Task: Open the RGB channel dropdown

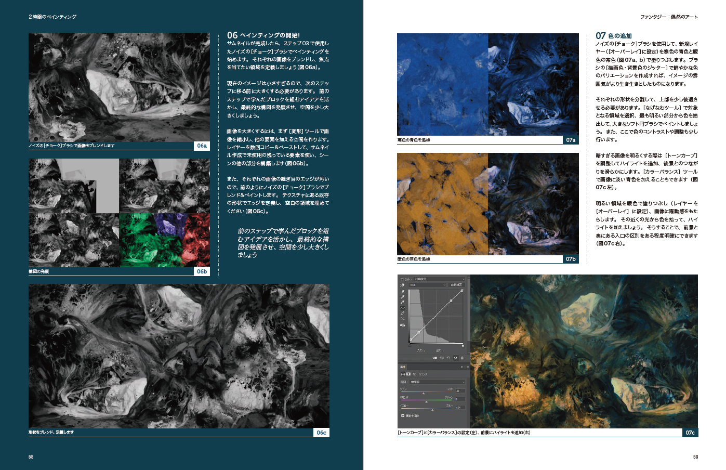Action: click(x=427, y=285)
